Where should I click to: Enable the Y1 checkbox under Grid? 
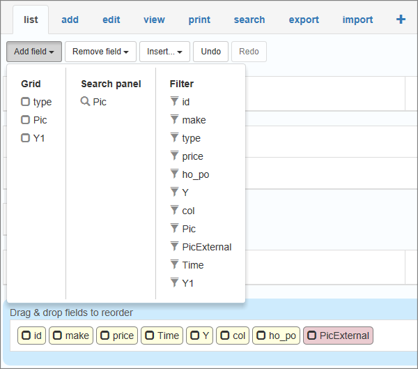[26, 138]
